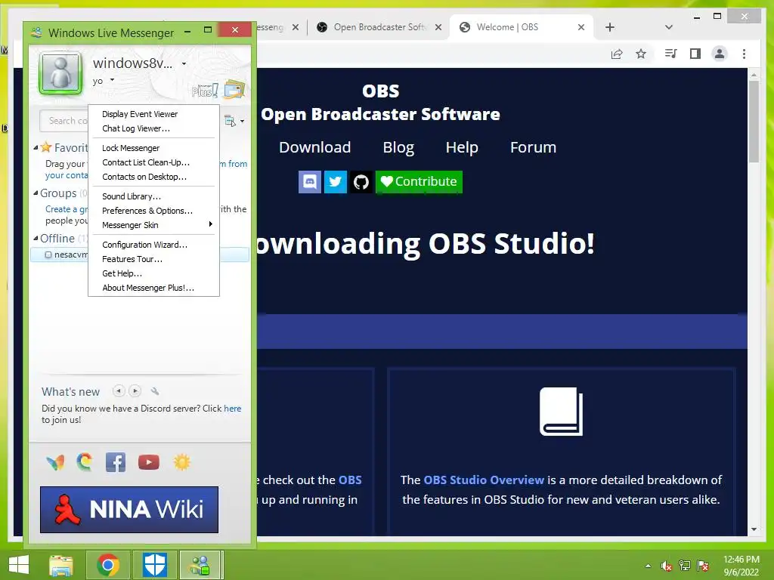Click the previous arrow in What's new

point(119,391)
